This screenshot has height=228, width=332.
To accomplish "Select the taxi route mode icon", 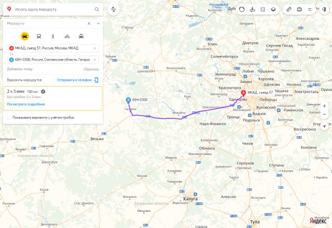I will point(81,36).
